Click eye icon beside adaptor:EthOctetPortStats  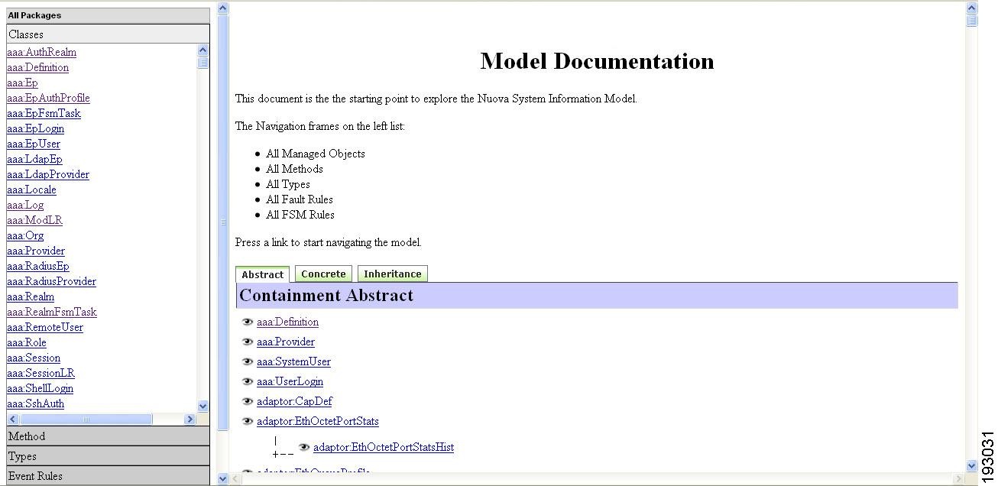pyautogui.click(x=248, y=421)
